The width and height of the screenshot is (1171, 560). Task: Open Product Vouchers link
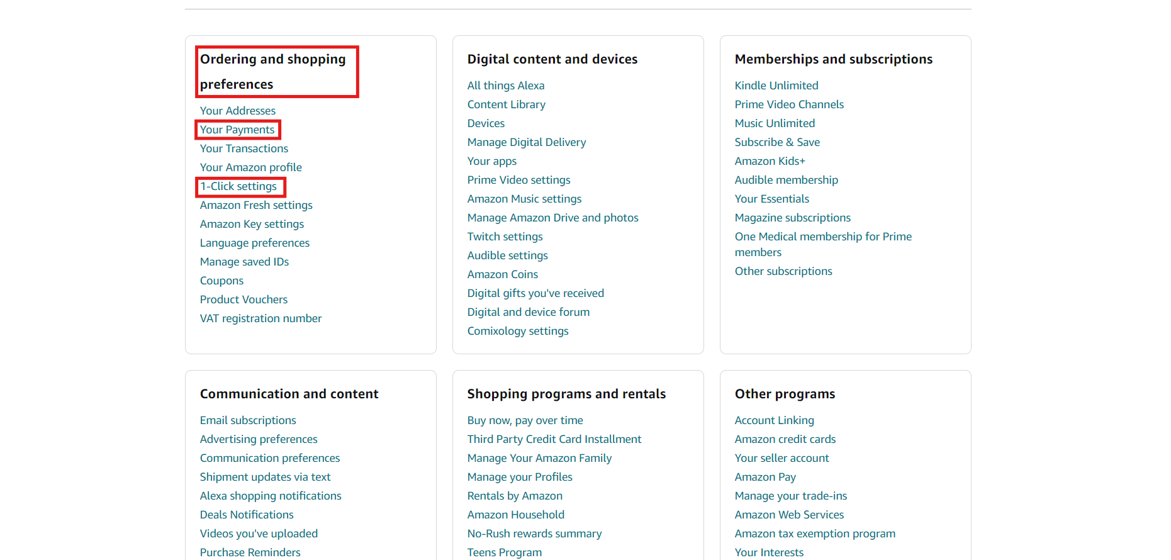pyautogui.click(x=244, y=300)
